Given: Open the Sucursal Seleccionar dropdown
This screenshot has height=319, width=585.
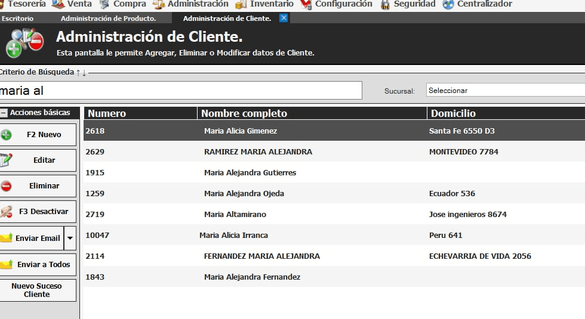Looking at the screenshot, I should [x=505, y=91].
